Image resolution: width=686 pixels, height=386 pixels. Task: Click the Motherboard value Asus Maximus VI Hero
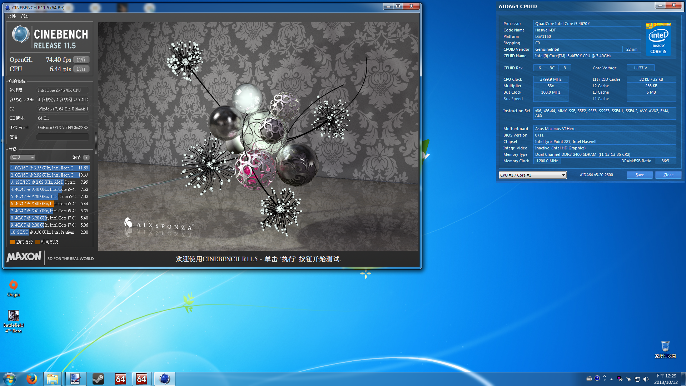(x=605, y=129)
